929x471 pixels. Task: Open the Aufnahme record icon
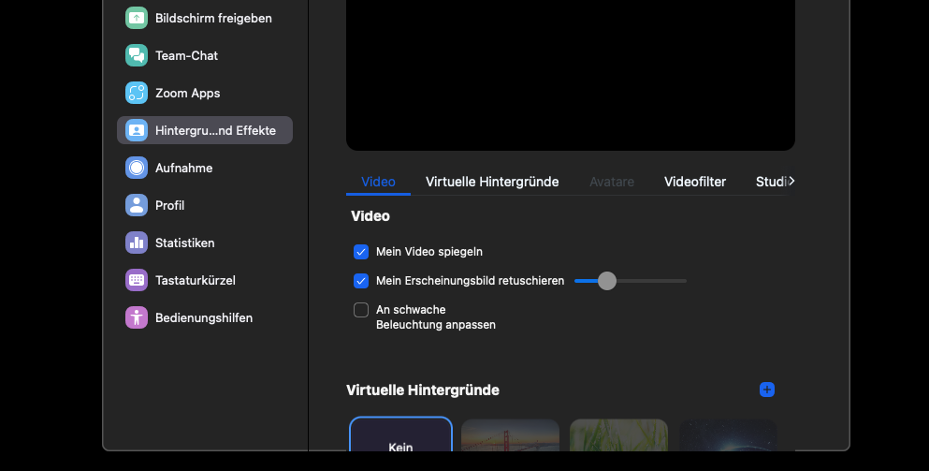click(x=137, y=168)
